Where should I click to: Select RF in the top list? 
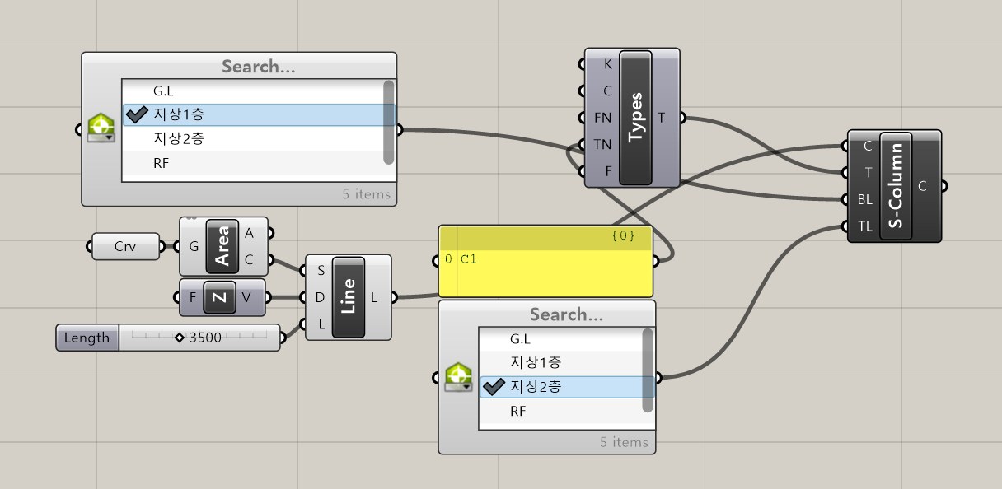click(161, 163)
